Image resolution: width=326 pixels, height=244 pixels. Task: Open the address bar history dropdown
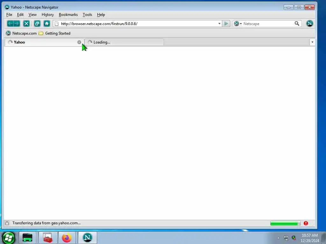(219, 24)
